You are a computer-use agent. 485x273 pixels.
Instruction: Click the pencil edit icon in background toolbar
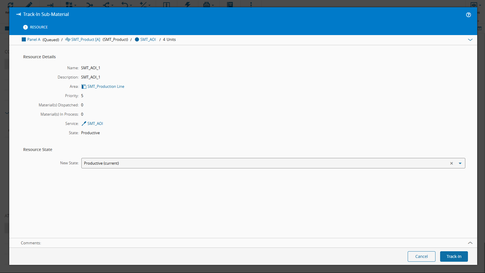point(29,5)
